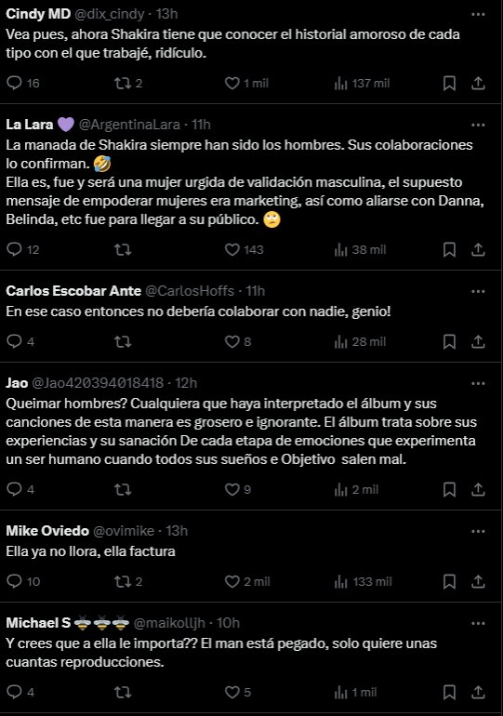Share Carlos Escobar Ante's tweet
The width and height of the screenshot is (503, 716).
pyautogui.click(x=478, y=341)
